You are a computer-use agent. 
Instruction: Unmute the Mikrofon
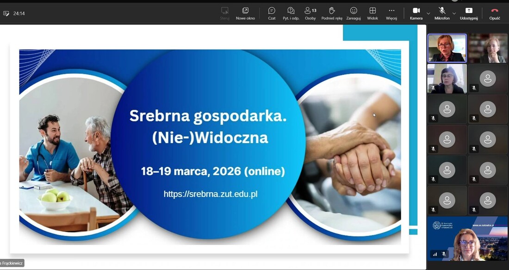click(x=442, y=13)
